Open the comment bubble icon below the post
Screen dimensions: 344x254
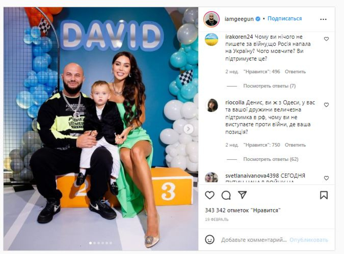226,195
